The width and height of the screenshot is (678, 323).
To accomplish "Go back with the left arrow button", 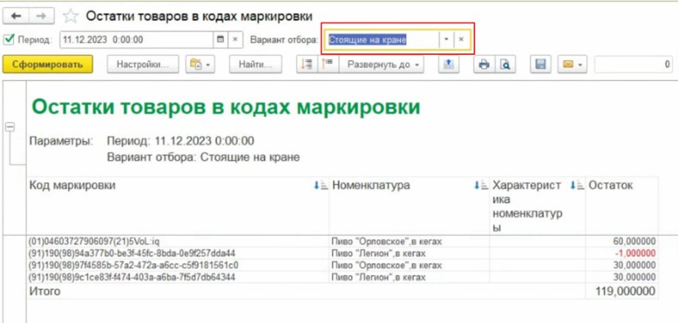I will (x=17, y=16).
